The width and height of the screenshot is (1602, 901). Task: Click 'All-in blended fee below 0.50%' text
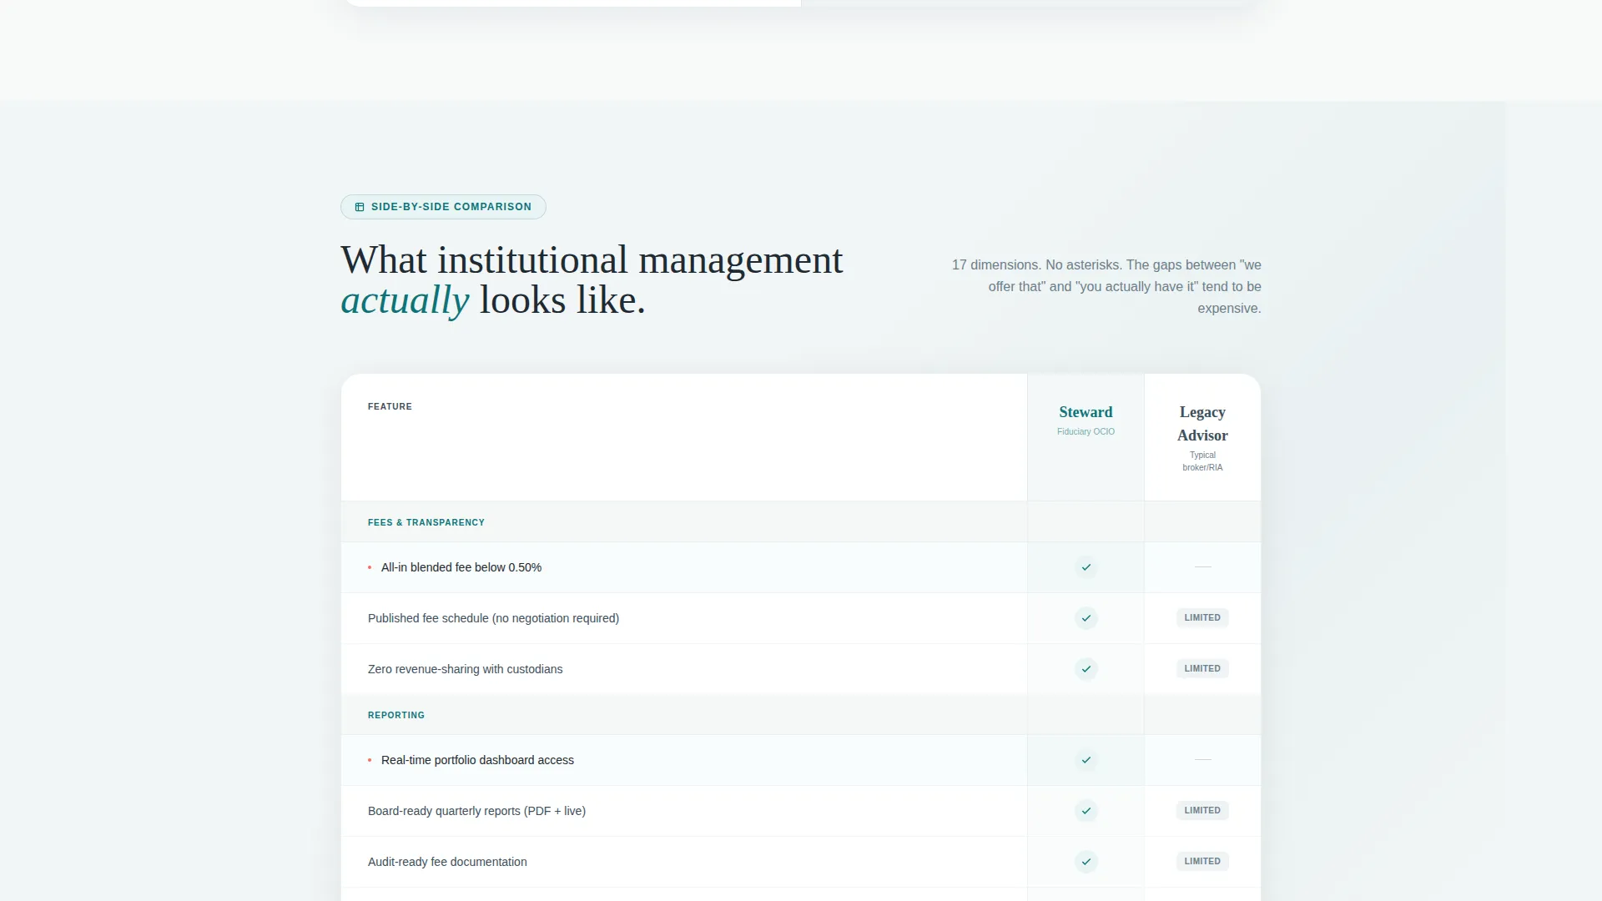[x=461, y=567]
